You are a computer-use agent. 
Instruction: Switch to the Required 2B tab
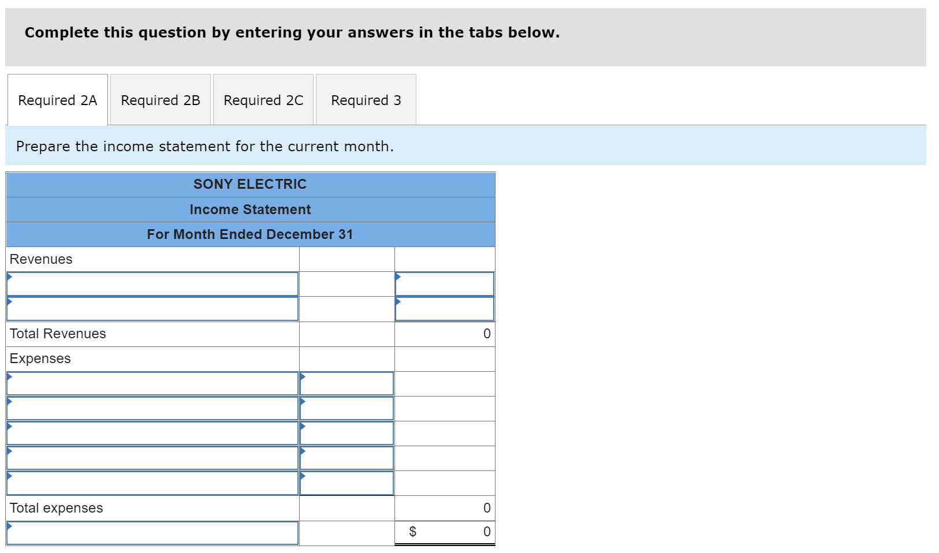(160, 100)
